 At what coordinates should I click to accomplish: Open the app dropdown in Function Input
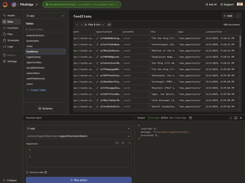coord(79,128)
